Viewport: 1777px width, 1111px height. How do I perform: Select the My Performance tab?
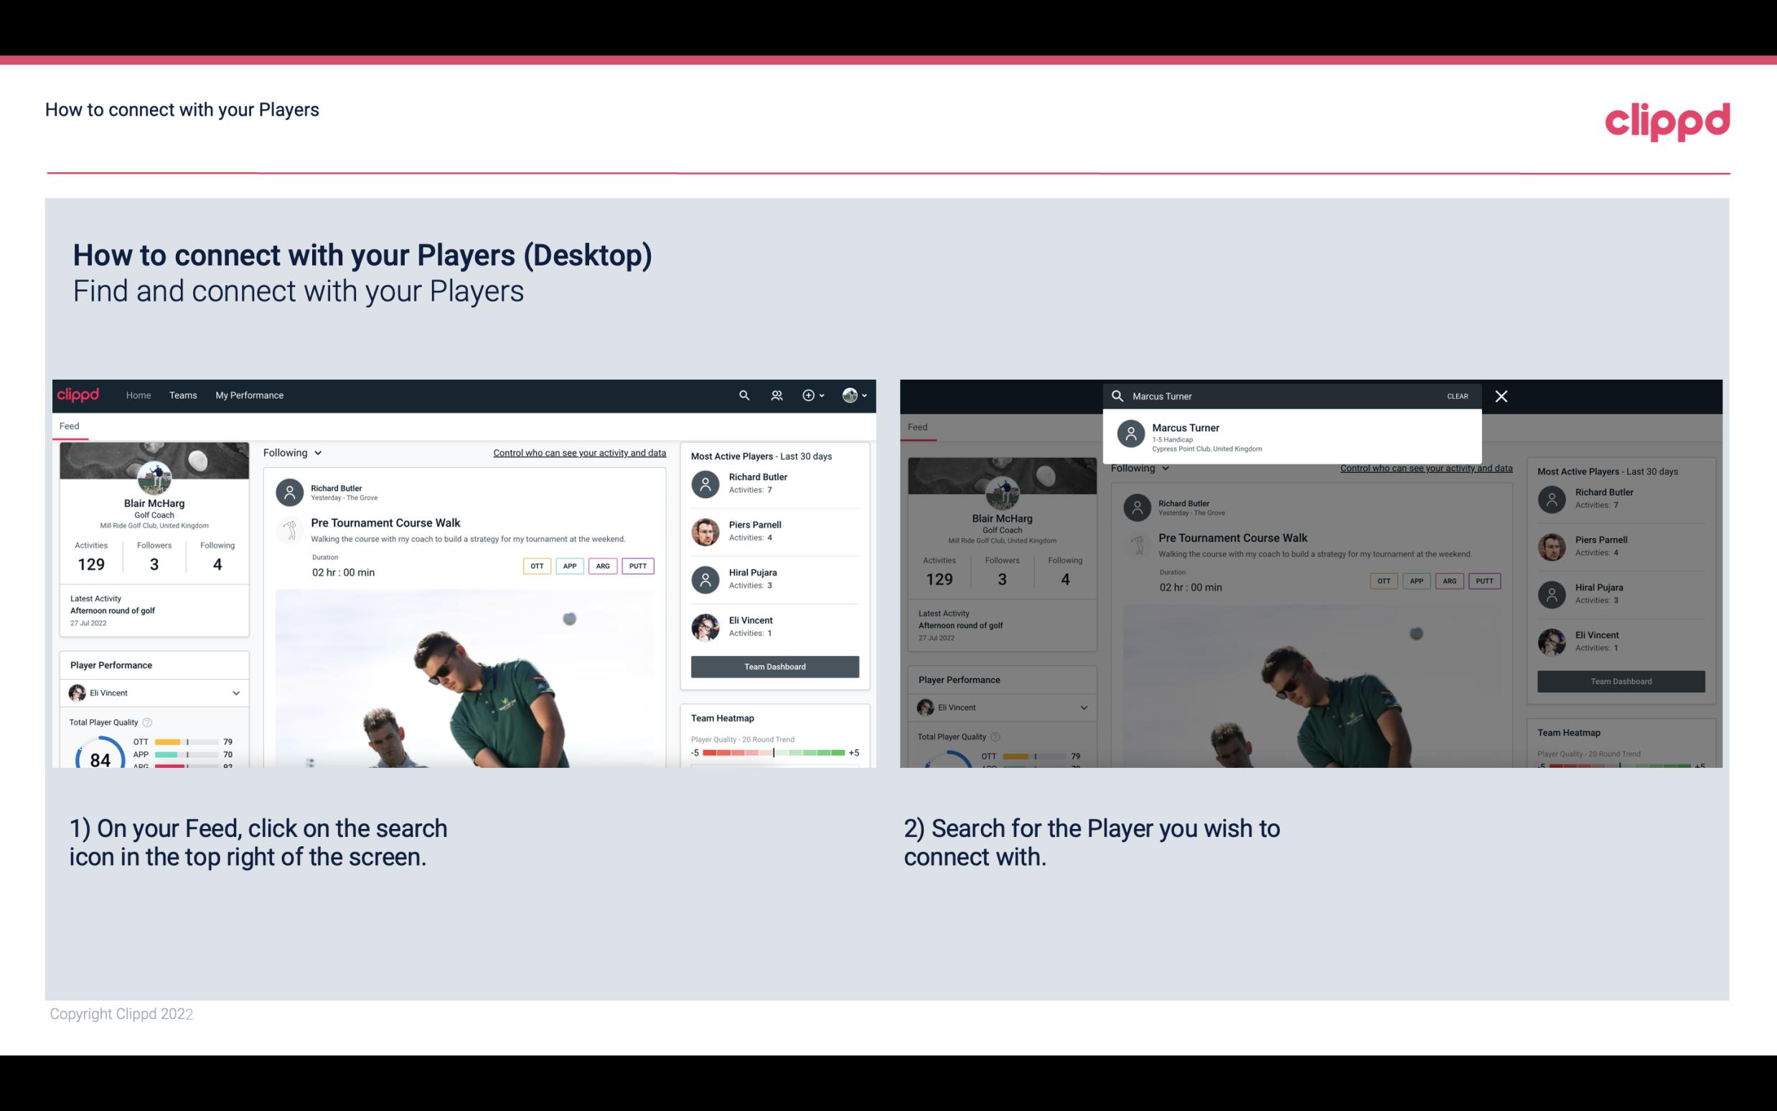[x=250, y=394]
